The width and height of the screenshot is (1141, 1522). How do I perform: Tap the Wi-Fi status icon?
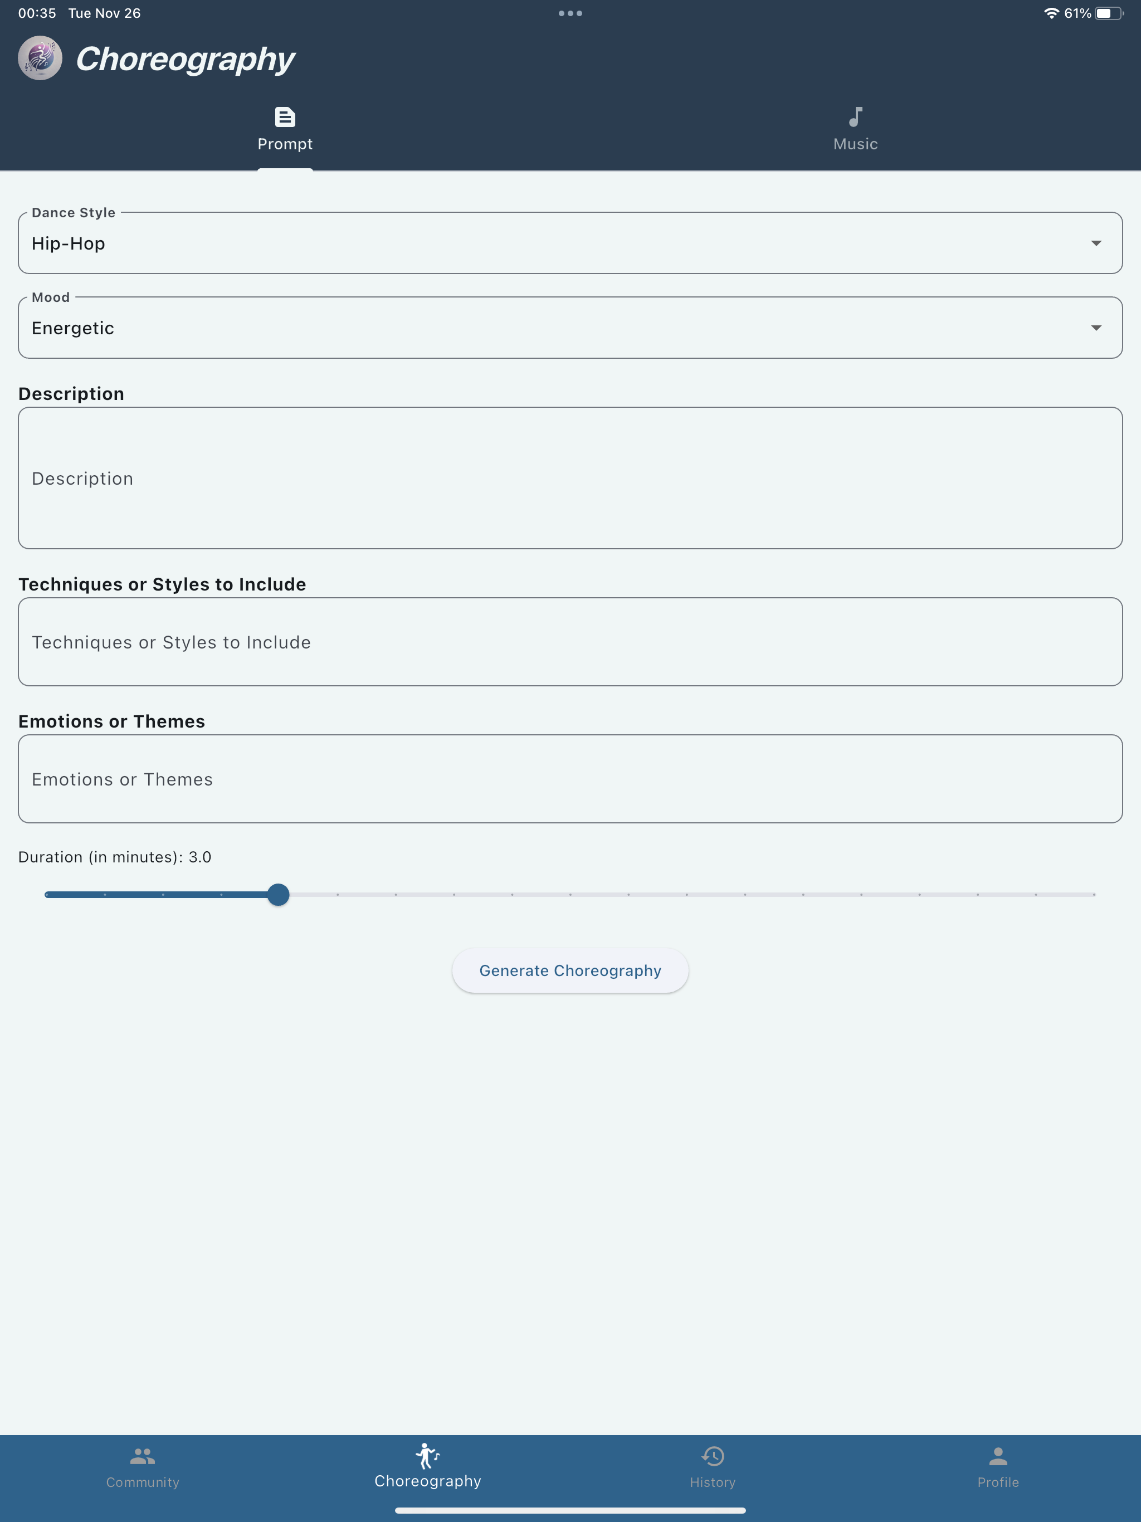pos(1051,13)
